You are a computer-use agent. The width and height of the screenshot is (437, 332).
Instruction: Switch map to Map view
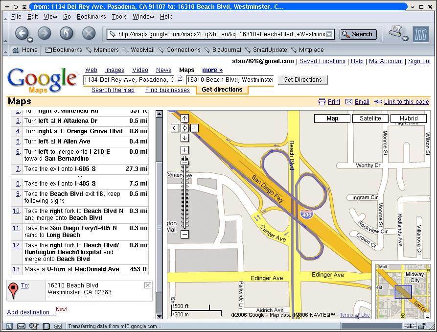click(x=332, y=119)
